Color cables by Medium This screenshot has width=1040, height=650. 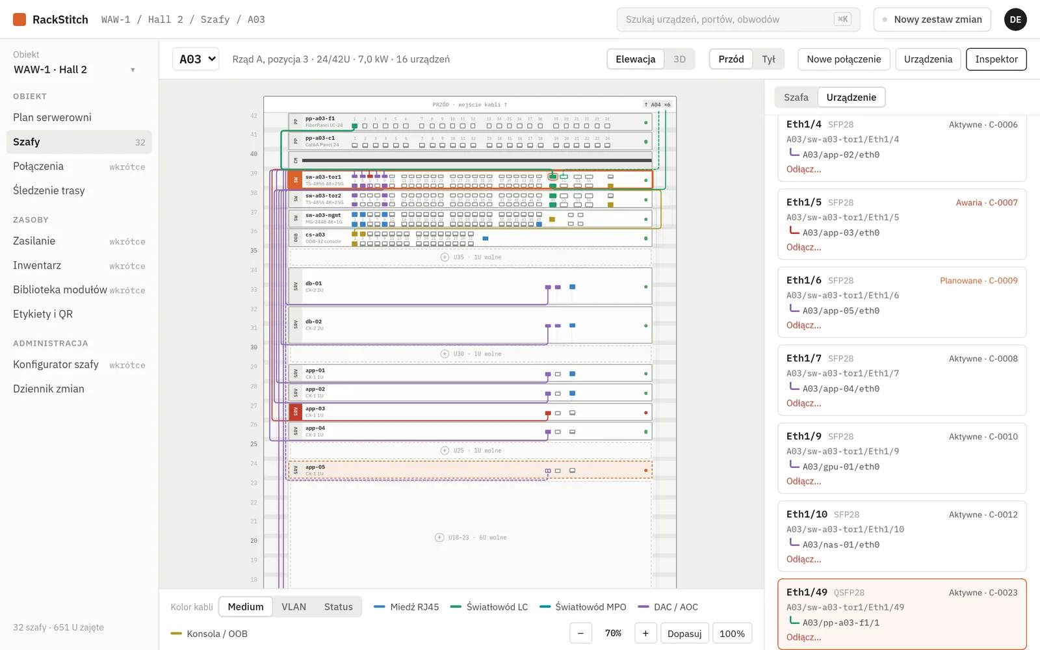point(246,606)
